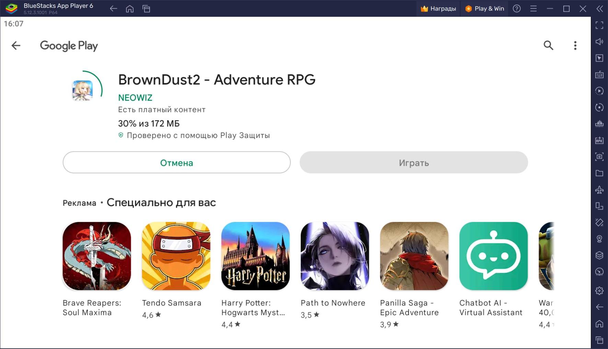Viewport: 608px width, 349px height.
Task: Open the sidebar castle-shaped icon
Action: tap(599, 124)
